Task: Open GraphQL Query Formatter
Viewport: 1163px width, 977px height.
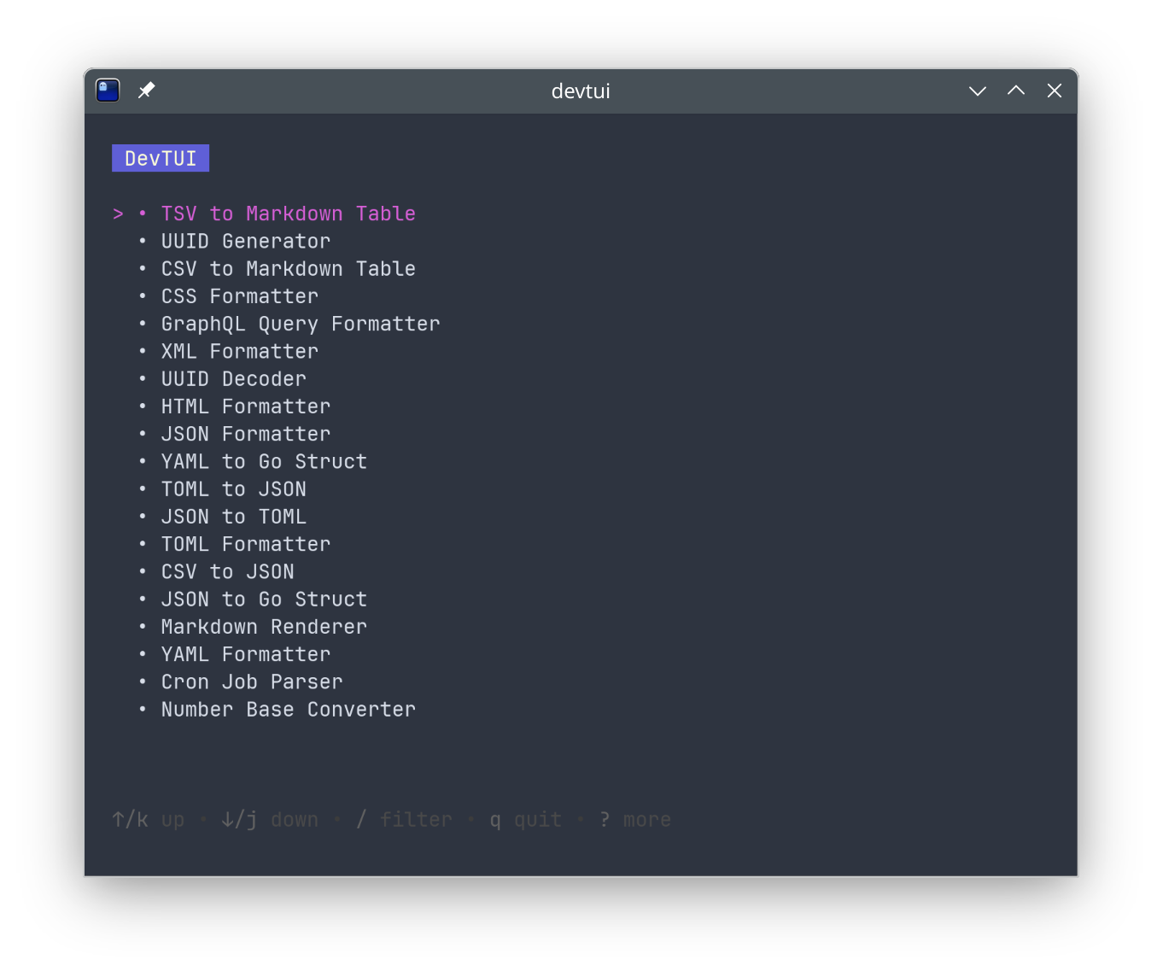Action: tap(300, 324)
